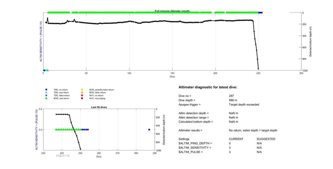333x169 pixels.
Task: Click the 'Dive' x-axis label under the full mission chart
Action: point(172,77)
